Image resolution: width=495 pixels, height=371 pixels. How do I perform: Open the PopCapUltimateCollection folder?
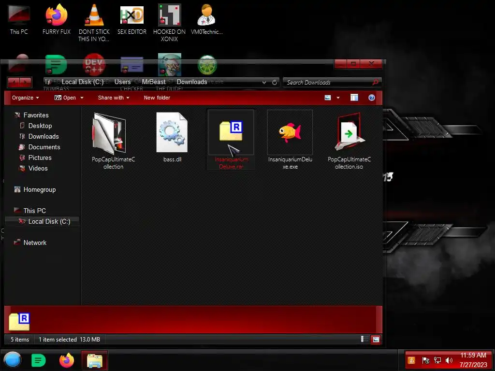(113, 140)
